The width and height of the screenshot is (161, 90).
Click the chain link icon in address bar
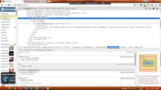click(x=134, y=5)
